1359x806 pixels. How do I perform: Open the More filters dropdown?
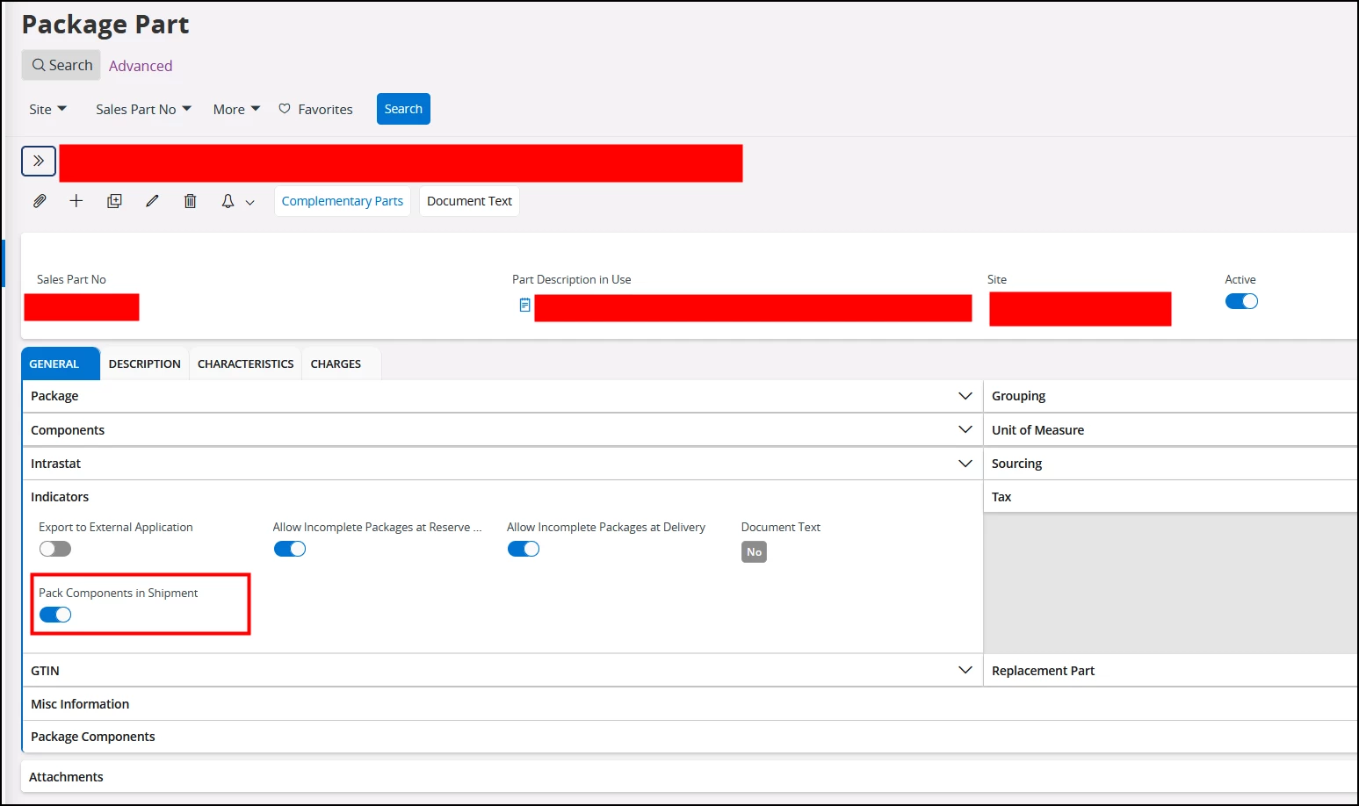(x=237, y=109)
